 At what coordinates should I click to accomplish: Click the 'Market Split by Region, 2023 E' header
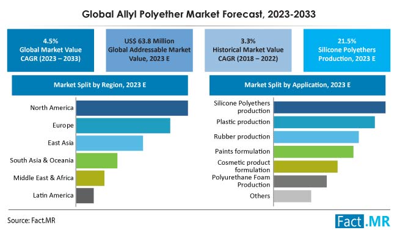(x=100, y=85)
